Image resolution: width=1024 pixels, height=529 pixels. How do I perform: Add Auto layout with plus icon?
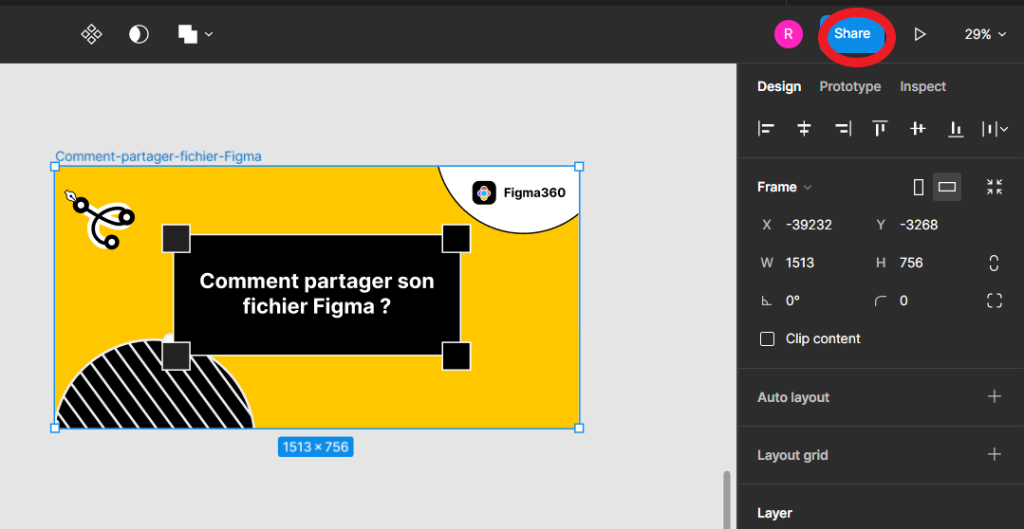click(x=994, y=396)
